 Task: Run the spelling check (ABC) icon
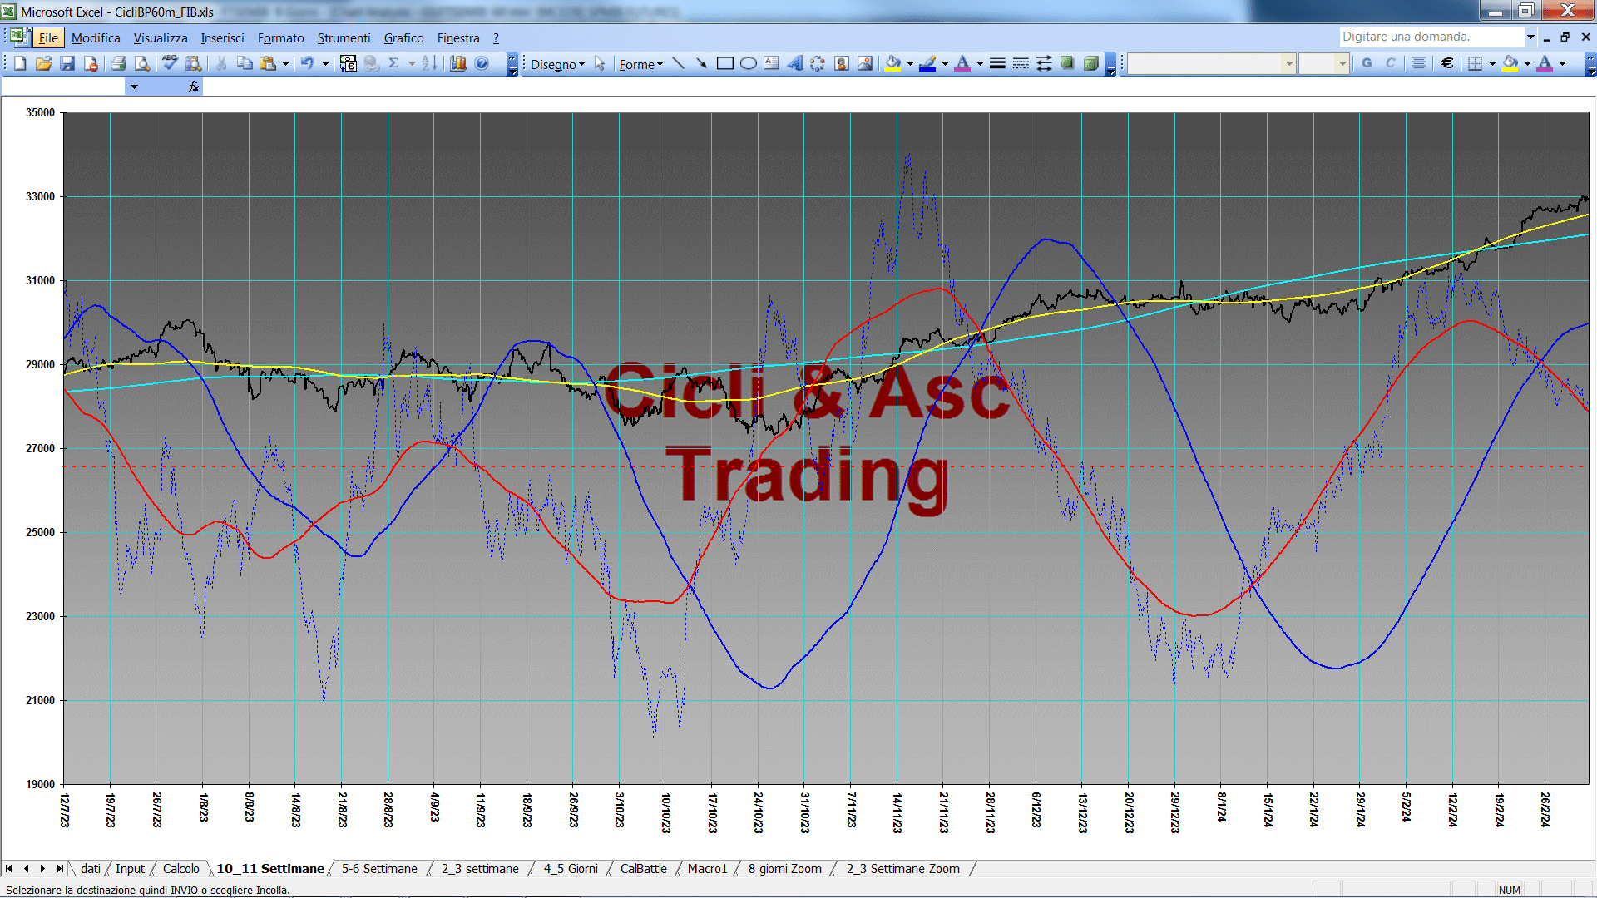click(170, 63)
